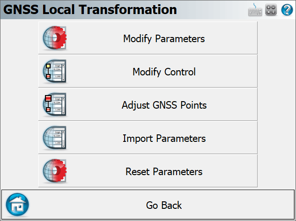The image size is (296, 221).
Task: Select Reset Parameters
Action: pos(148,171)
